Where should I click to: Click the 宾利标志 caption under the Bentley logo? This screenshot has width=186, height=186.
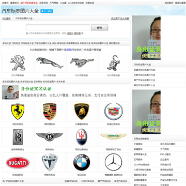pos(50,149)
